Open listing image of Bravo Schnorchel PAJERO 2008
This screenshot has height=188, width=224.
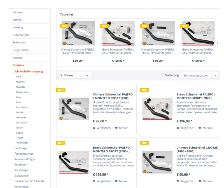[157, 109]
